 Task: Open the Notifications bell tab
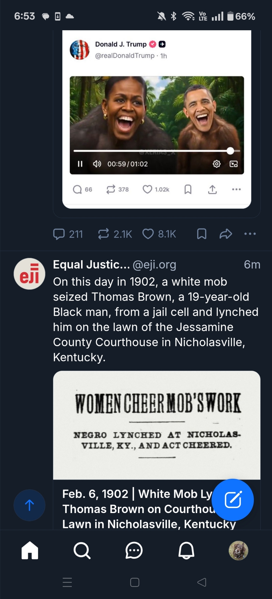(186, 550)
